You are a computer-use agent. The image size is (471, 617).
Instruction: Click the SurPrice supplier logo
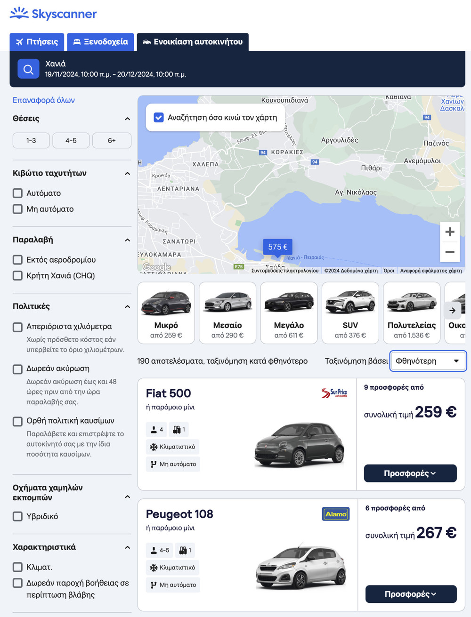tap(334, 393)
